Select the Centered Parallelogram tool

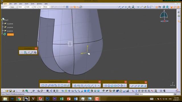tap(68, 86)
